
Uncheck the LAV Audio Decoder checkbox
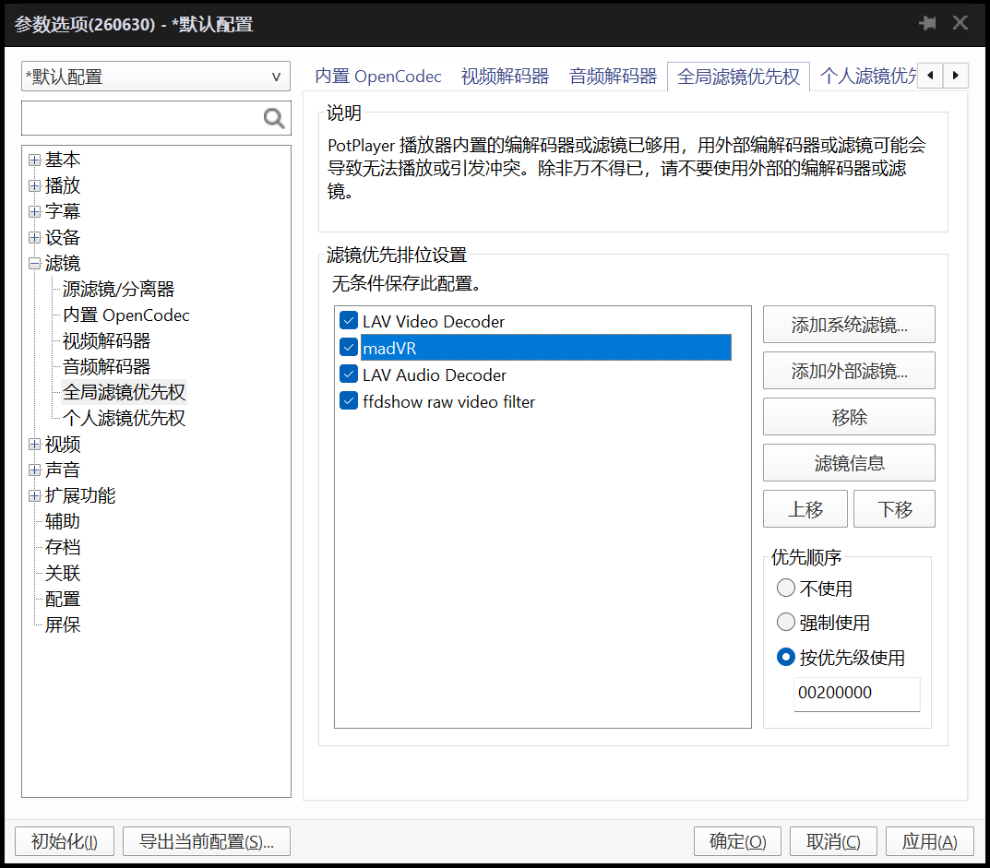pos(349,375)
